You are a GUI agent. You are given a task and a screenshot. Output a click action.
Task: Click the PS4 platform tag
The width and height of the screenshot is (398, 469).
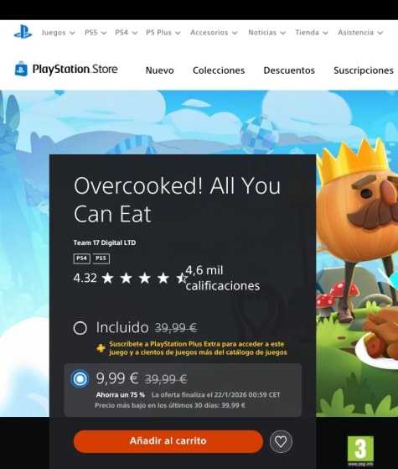(x=81, y=258)
